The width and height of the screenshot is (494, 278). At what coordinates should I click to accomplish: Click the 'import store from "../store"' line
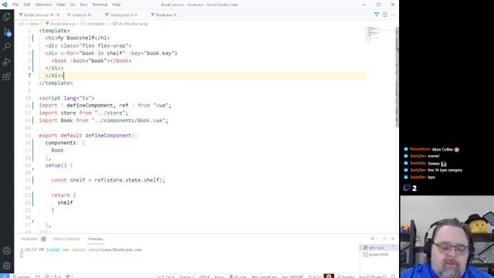tap(83, 113)
